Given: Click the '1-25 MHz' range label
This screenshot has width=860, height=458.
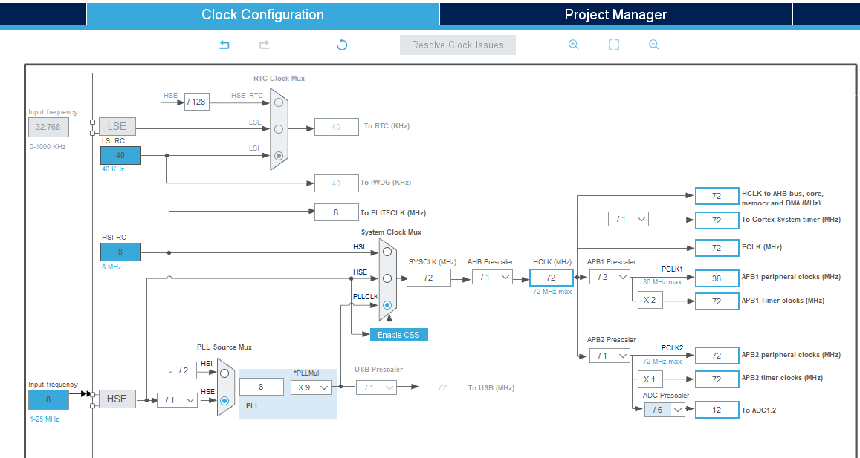Looking at the screenshot, I should coord(45,419).
